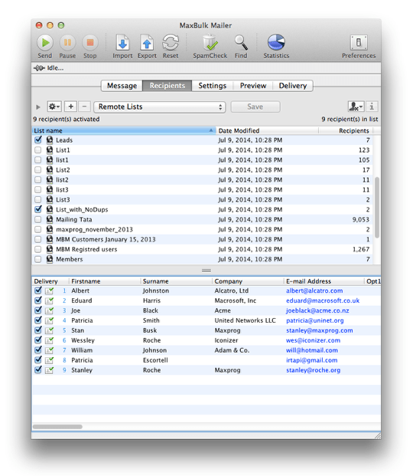413x476 pixels.
Task: Go to the Delivery tab
Action: [293, 86]
